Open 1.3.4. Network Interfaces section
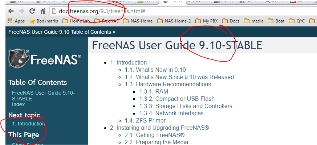Screen dimensions: 317x145 171,113
